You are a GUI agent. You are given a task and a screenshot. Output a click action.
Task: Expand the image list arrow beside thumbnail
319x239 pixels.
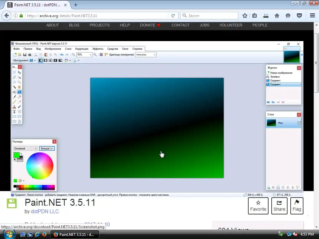(x=302, y=55)
